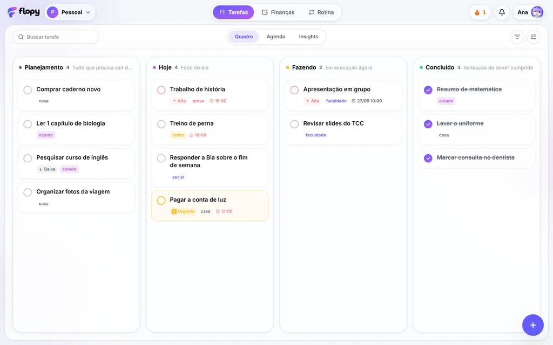Click the Alta priority on Apresentação em grupo
The image size is (553, 345).
coord(313,101)
